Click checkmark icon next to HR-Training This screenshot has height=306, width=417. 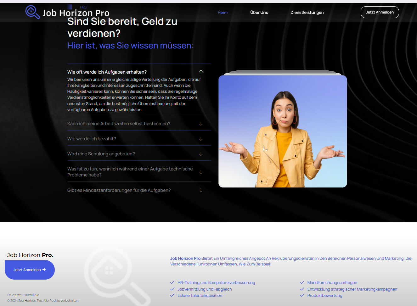pyautogui.click(x=172, y=282)
